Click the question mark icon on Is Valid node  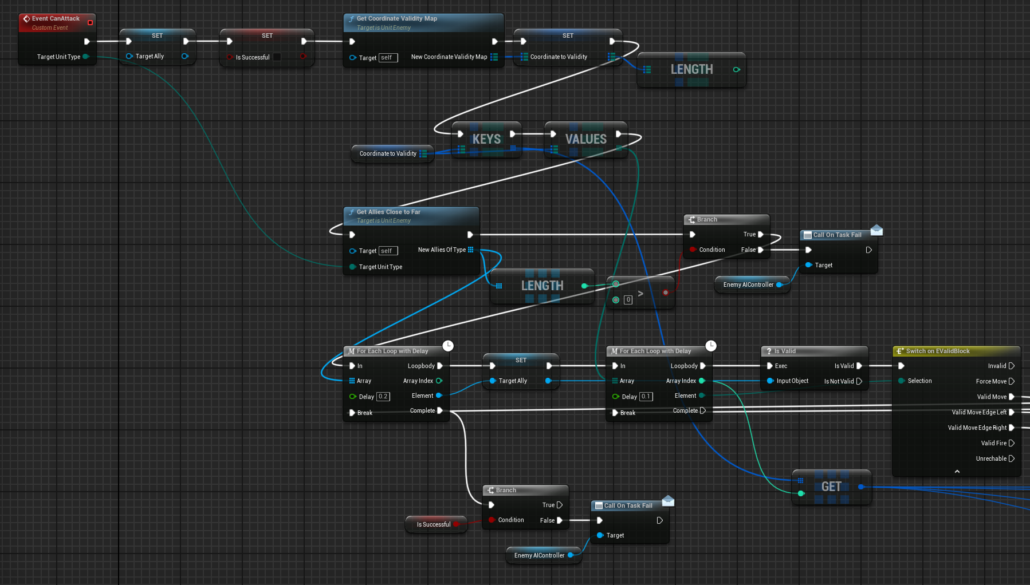click(769, 351)
